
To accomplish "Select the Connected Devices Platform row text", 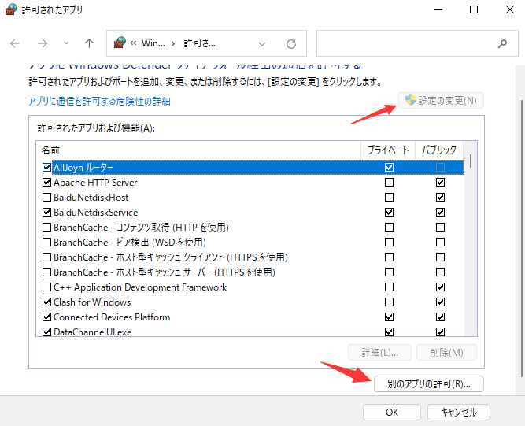I will [x=112, y=317].
